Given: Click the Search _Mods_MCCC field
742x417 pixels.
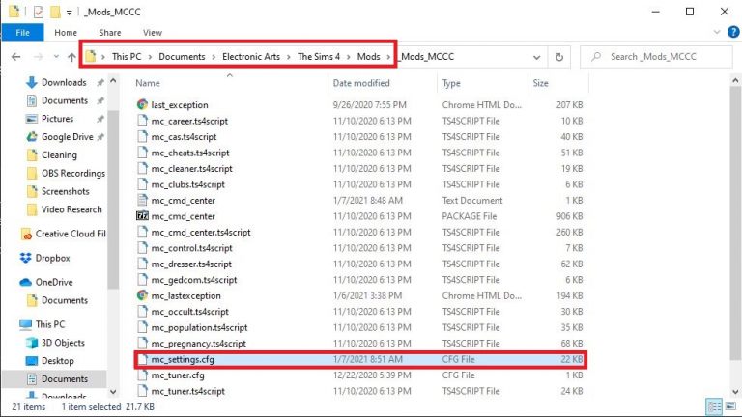Looking at the screenshot, I should pyautogui.click(x=656, y=57).
